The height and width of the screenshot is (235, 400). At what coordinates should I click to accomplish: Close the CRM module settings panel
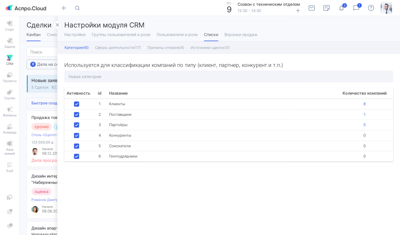coord(57,25)
